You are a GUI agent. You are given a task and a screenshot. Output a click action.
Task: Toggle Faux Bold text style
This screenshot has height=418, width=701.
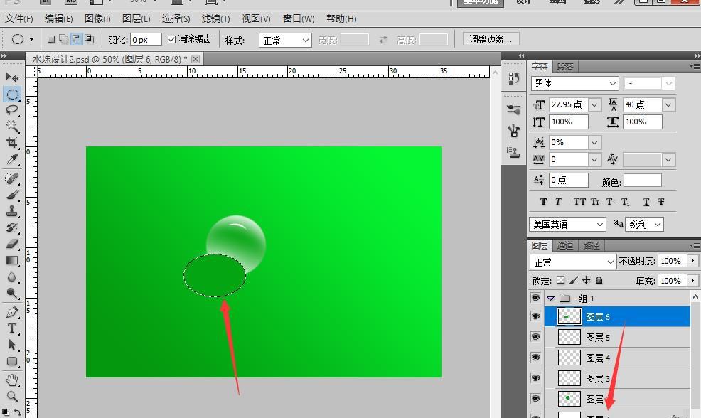543,202
